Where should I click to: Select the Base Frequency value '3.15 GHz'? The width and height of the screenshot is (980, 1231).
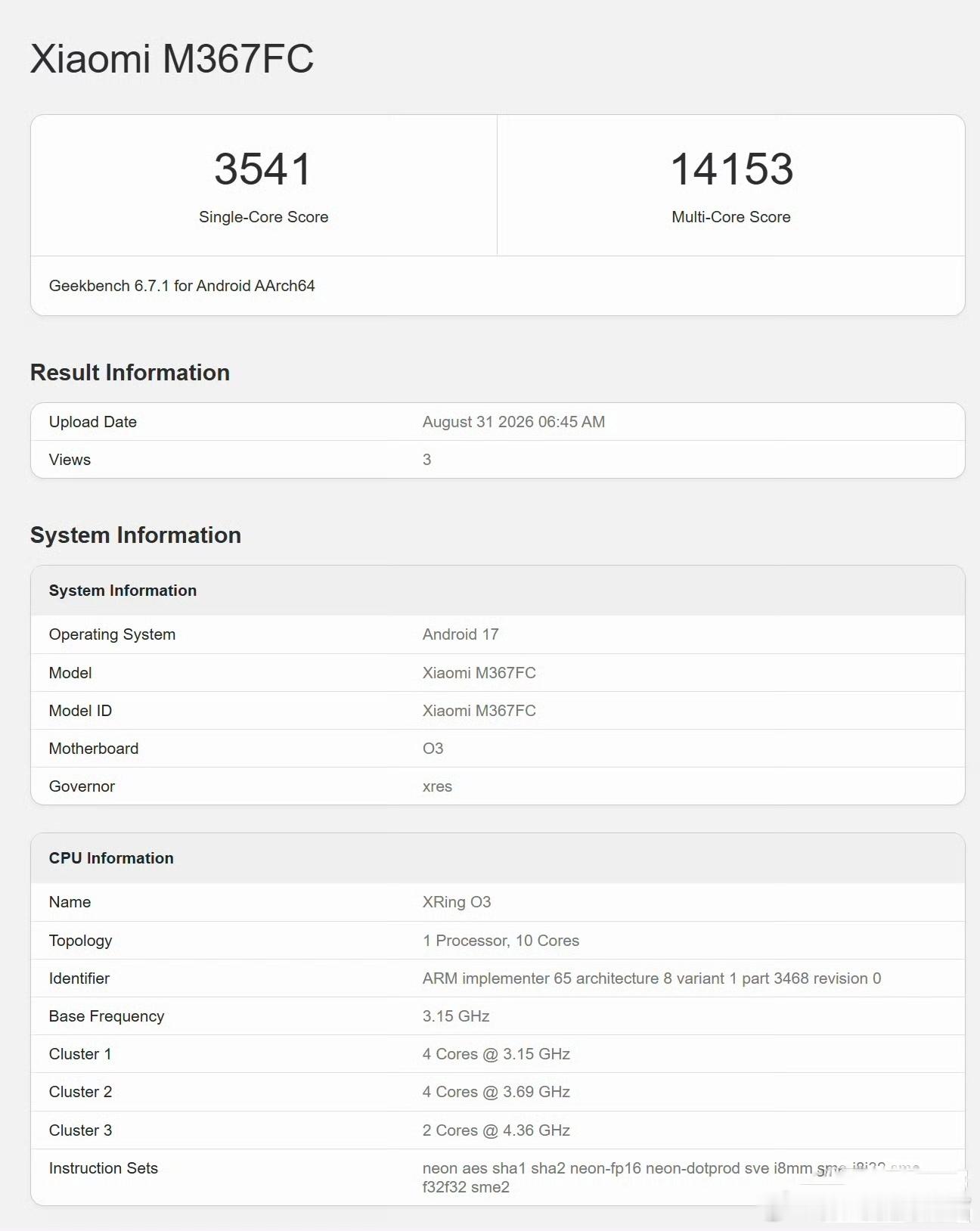[x=456, y=1016]
